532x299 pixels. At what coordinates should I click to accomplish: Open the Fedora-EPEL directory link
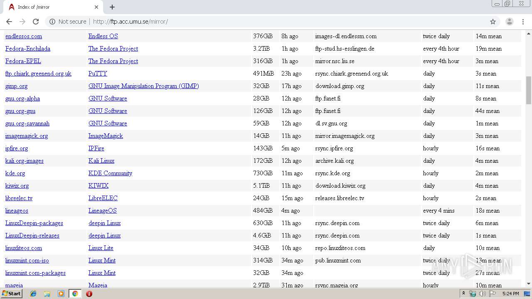tap(23, 61)
